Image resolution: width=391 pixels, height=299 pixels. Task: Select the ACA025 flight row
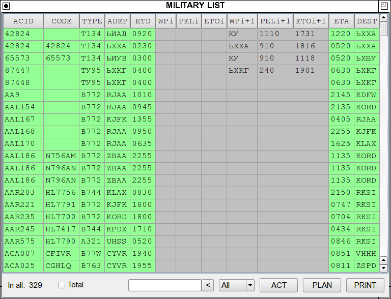click(191, 266)
